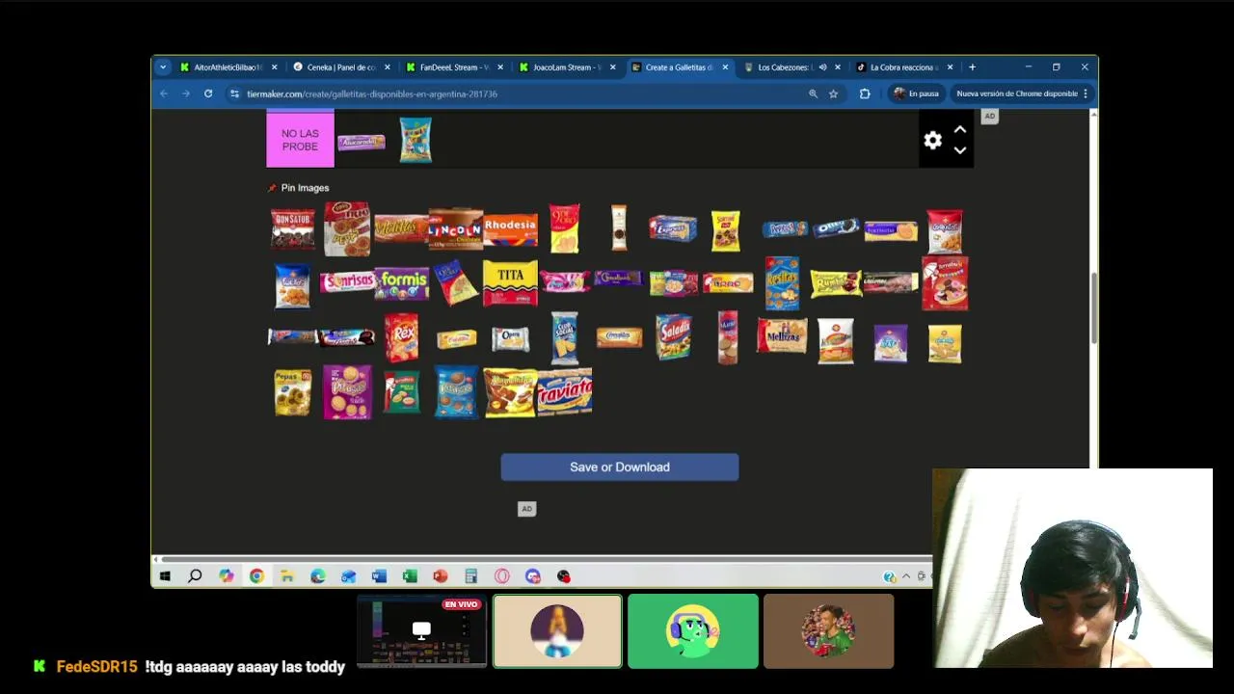
Task: Close the Create a Galletitas tab
Action: [725, 67]
